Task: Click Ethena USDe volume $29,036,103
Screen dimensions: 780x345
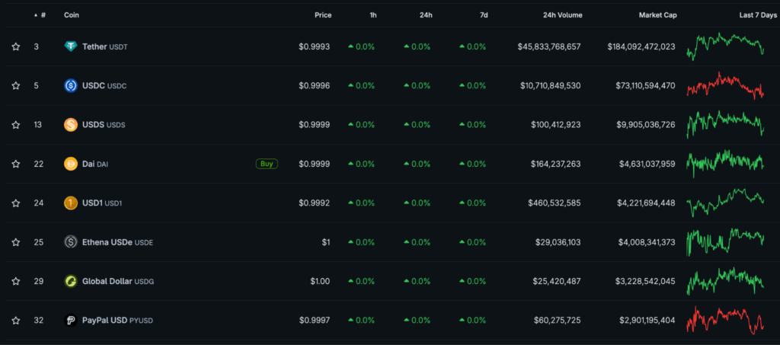Action: click(557, 242)
